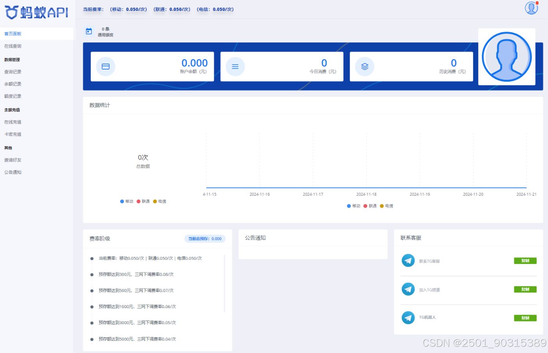
Task: Click 复制 next to 加入TG频道
Action: click(525, 289)
